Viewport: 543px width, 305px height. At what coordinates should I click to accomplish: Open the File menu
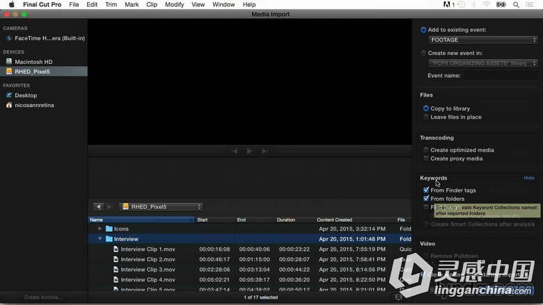click(x=74, y=4)
